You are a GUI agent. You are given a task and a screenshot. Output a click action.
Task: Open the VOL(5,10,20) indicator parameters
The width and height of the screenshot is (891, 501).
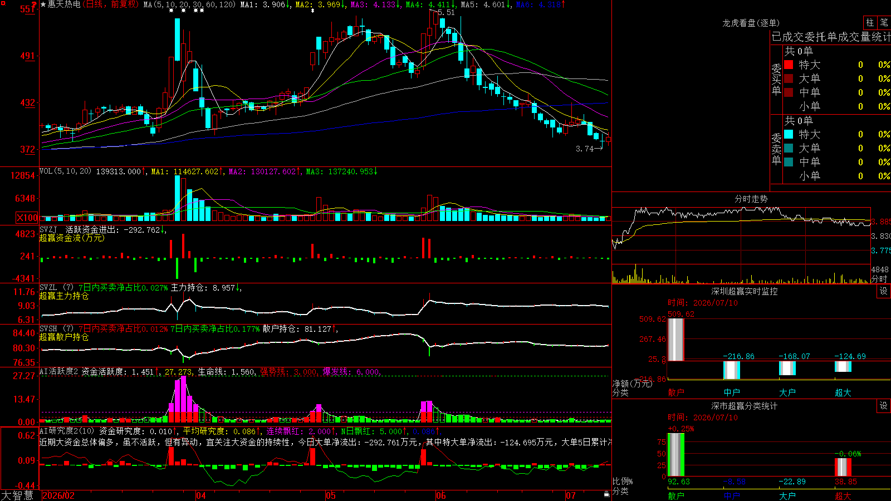click(65, 171)
